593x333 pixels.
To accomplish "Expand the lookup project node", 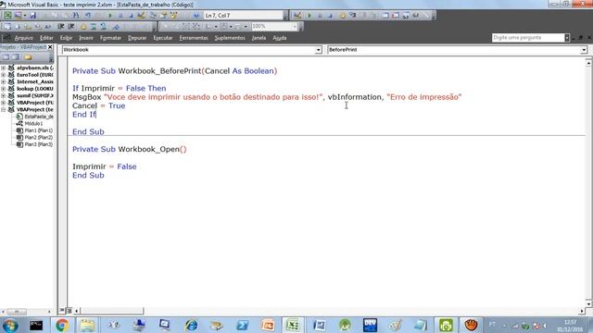I will click(x=4, y=89).
